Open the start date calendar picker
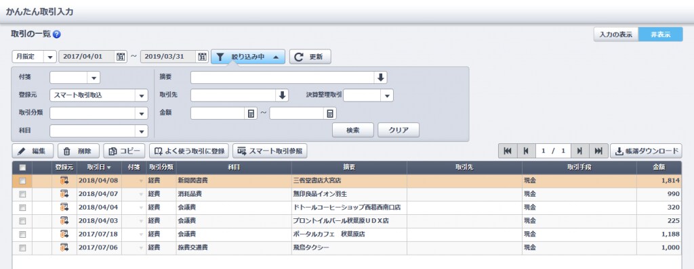The image size is (694, 269). tap(121, 57)
